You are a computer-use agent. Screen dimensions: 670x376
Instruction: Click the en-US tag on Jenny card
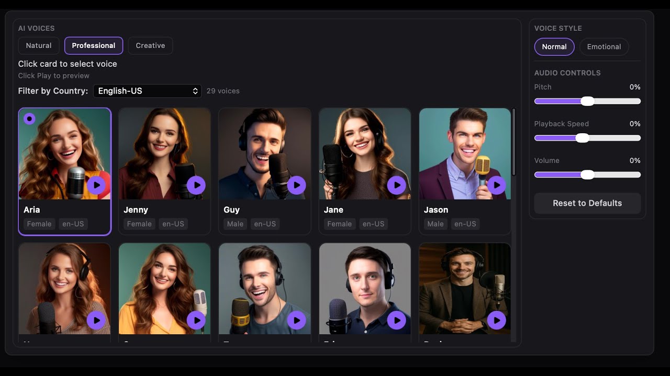tap(173, 224)
